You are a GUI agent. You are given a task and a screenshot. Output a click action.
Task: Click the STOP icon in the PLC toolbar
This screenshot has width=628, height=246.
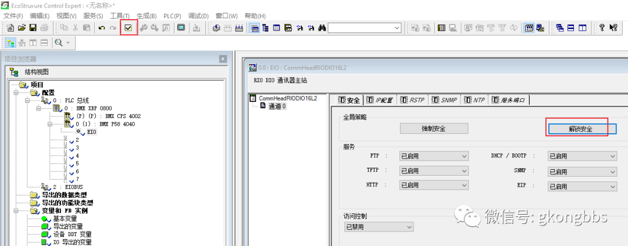pos(502,28)
